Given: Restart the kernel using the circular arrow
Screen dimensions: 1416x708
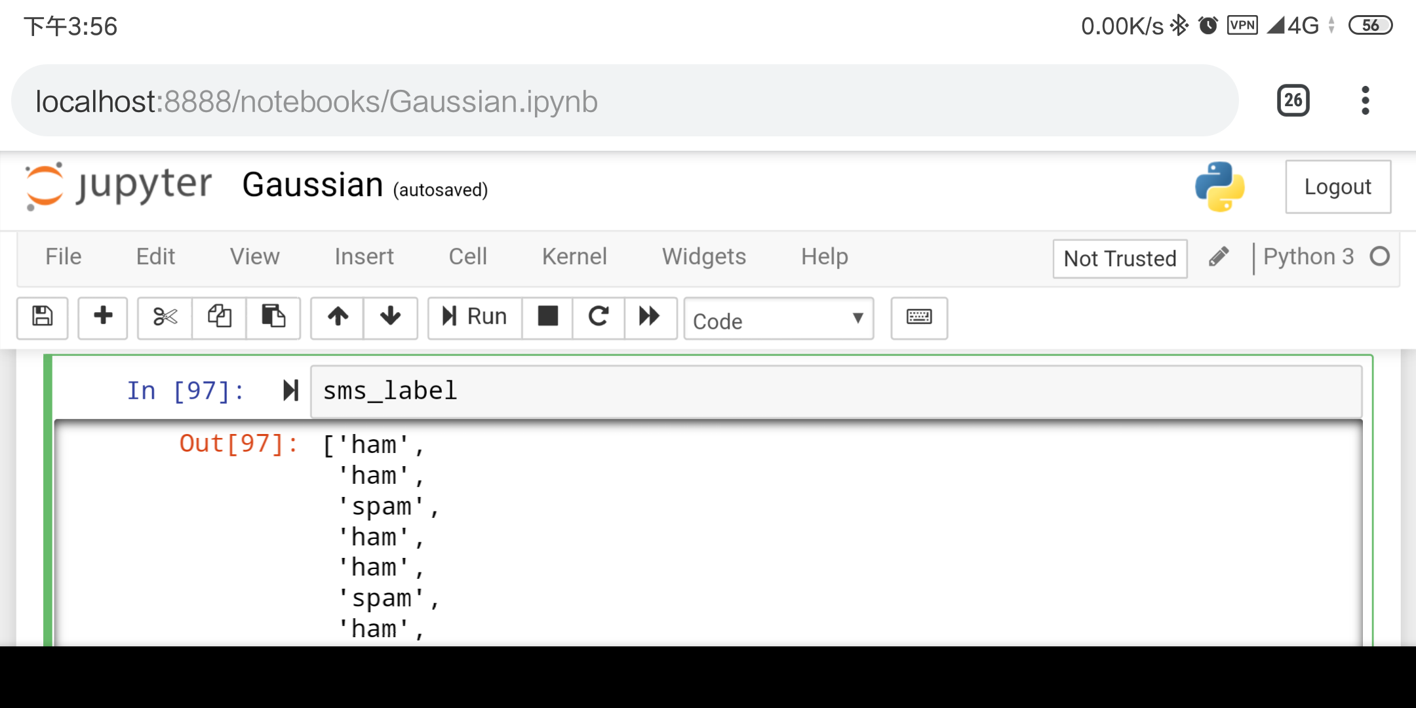Looking at the screenshot, I should tap(598, 317).
